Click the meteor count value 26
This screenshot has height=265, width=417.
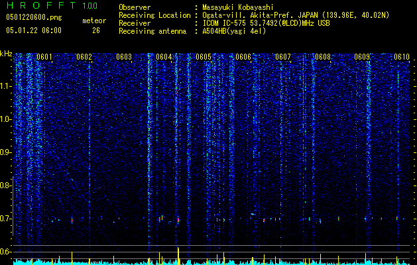click(96, 30)
